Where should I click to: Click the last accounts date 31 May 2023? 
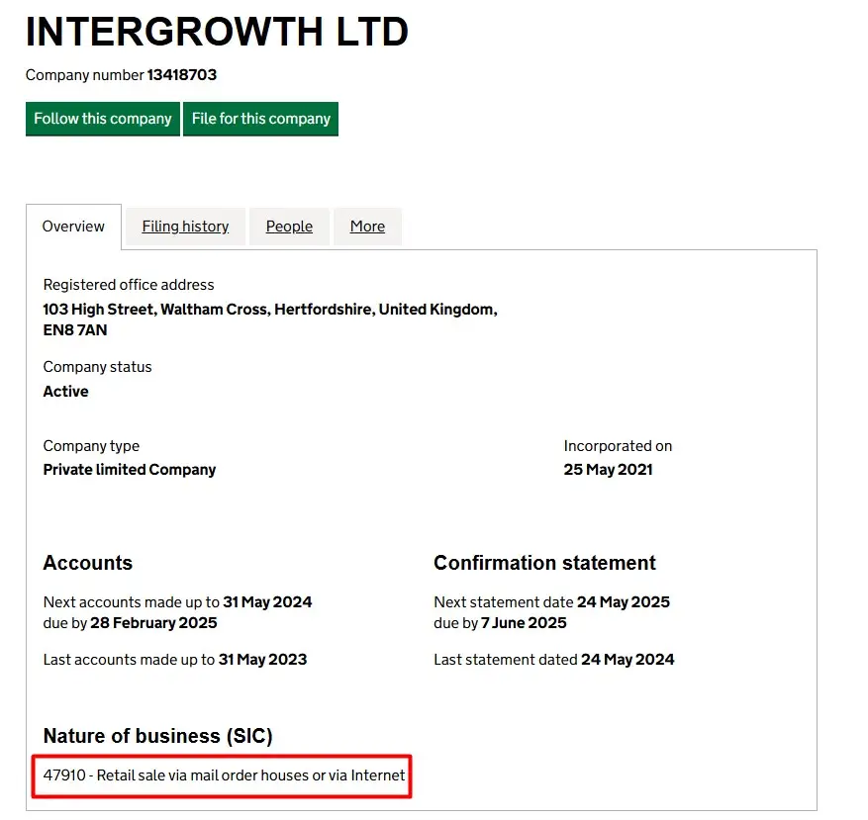point(264,660)
